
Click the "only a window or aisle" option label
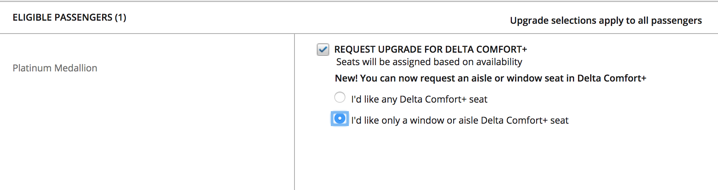coord(460,121)
